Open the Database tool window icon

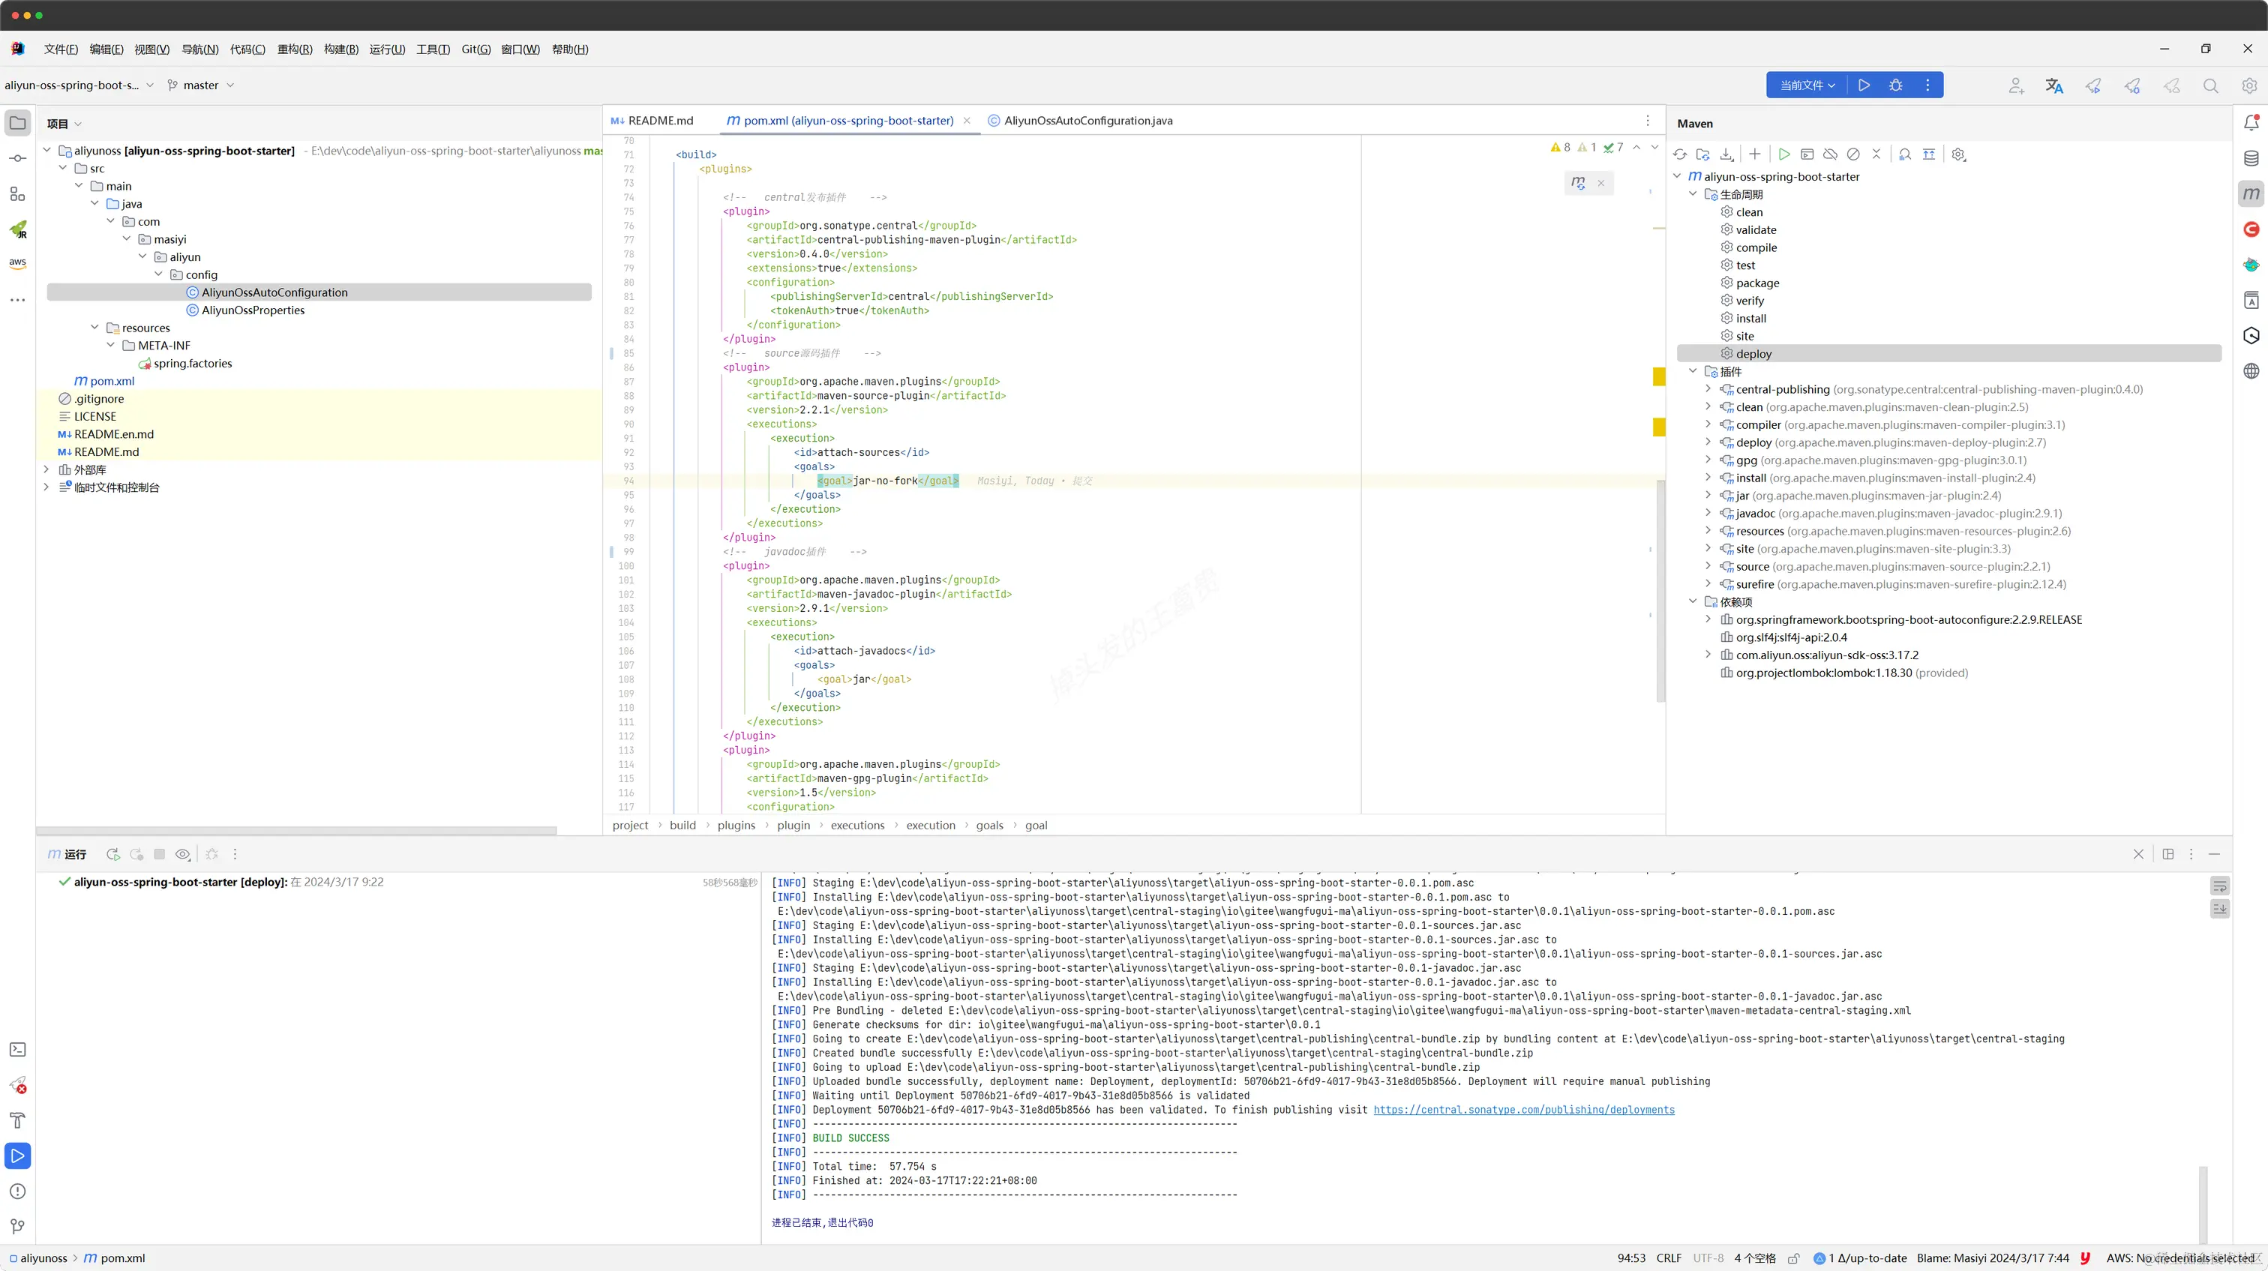click(2251, 158)
